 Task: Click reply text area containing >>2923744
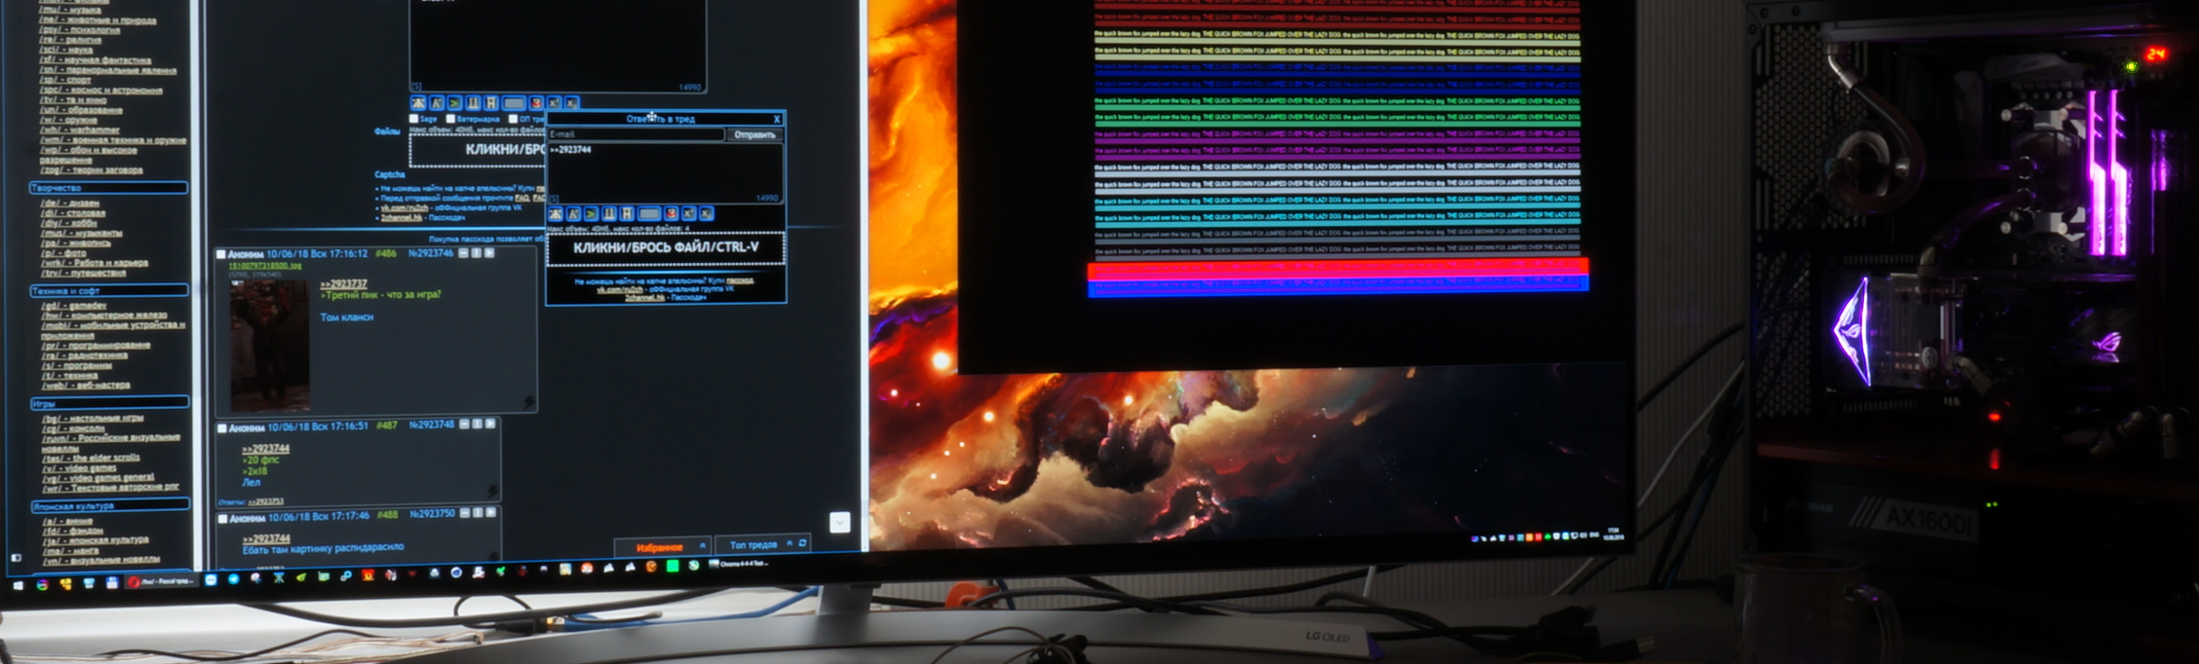pyautogui.click(x=665, y=173)
